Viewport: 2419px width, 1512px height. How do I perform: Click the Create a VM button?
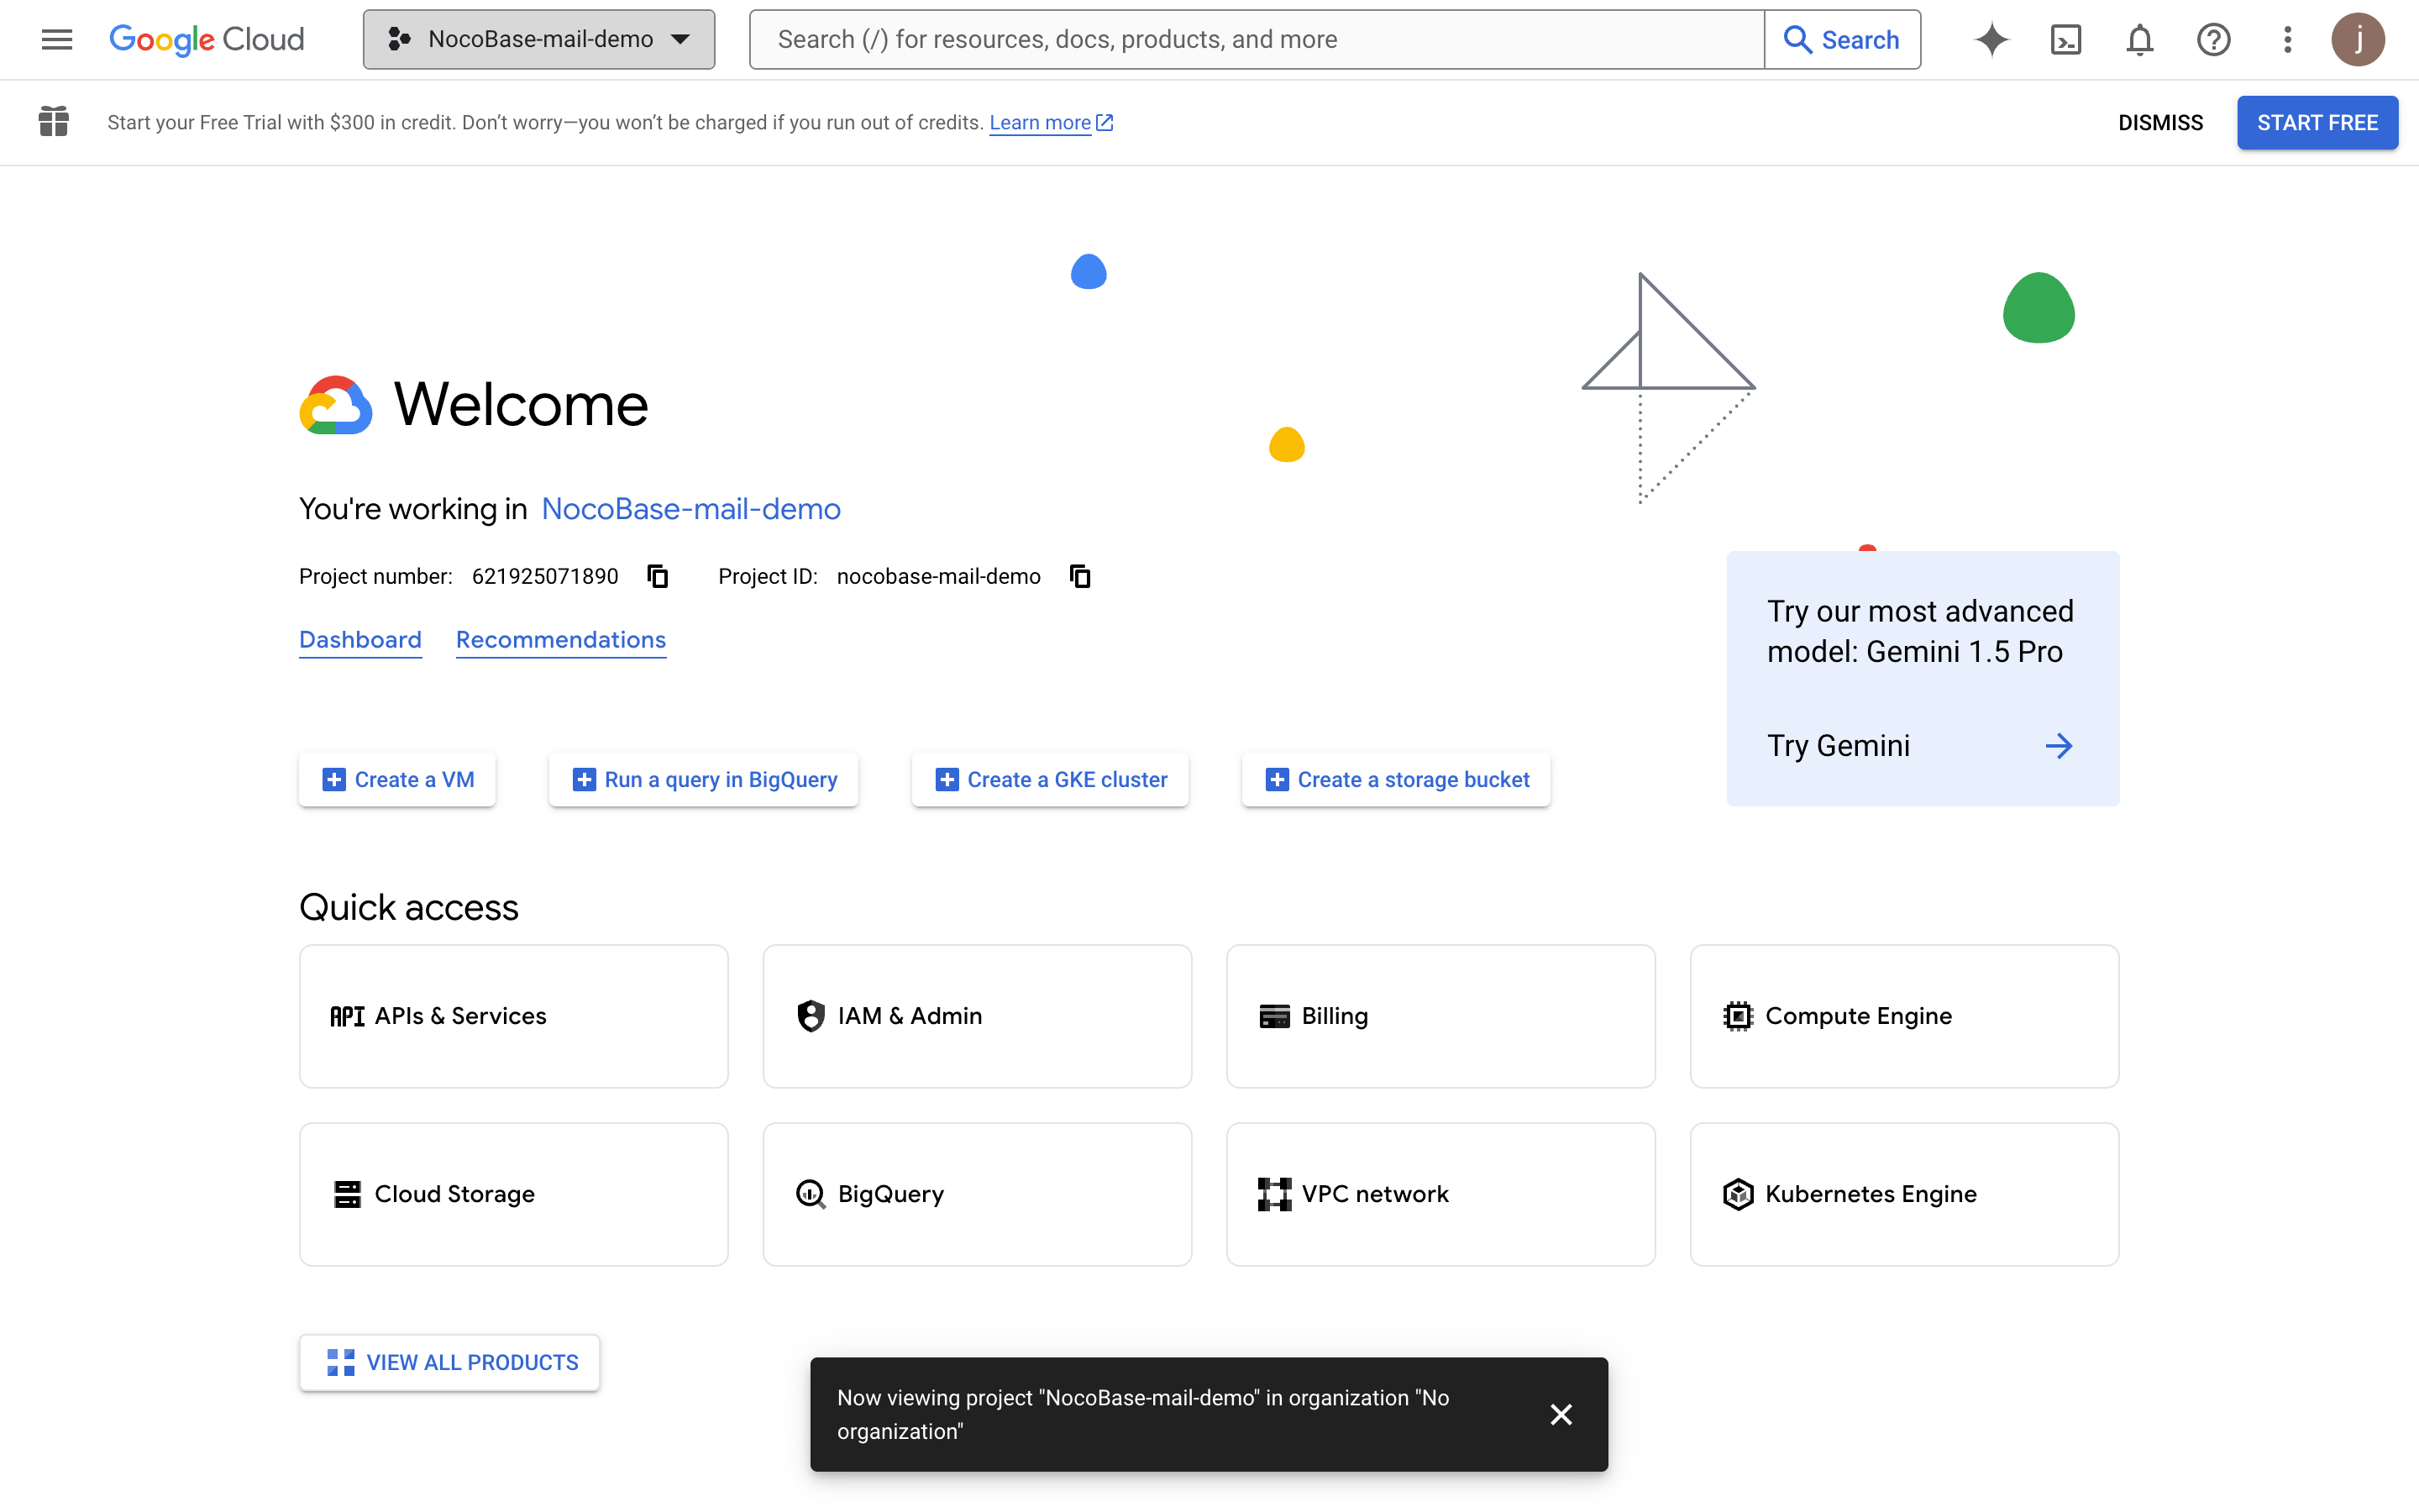point(396,780)
